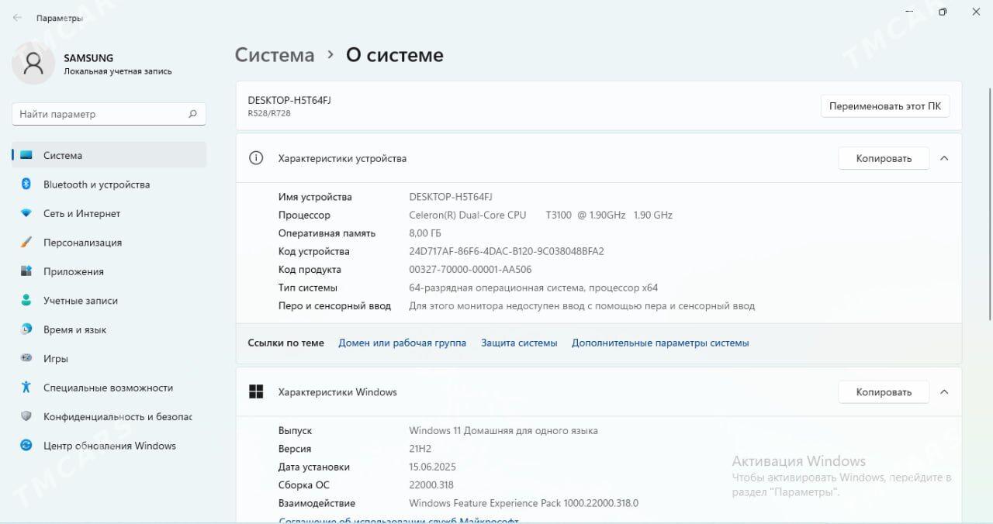Open Дополнительные параметры системы link
This screenshot has height=524, width=993.
(x=660, y=343)
